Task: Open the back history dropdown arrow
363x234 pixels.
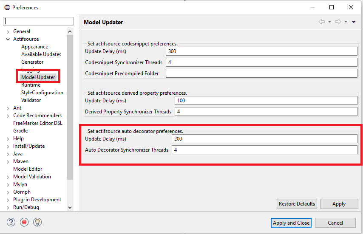Action: 329,22
